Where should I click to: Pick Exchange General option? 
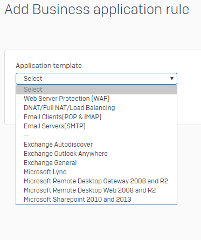[x=96, y=163]
